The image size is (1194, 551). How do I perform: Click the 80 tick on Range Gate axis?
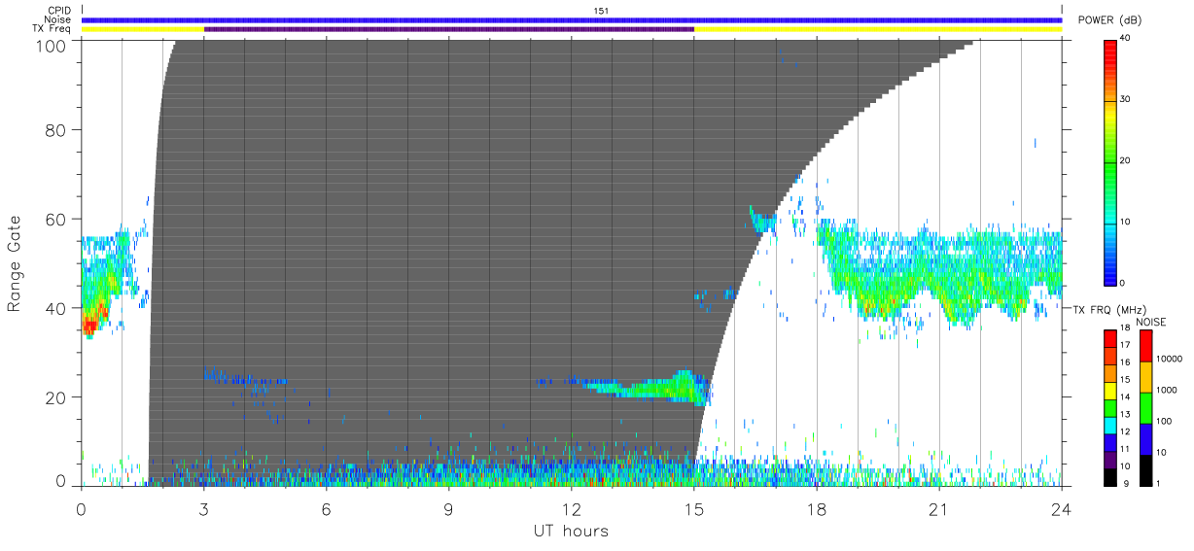[57, 129]
